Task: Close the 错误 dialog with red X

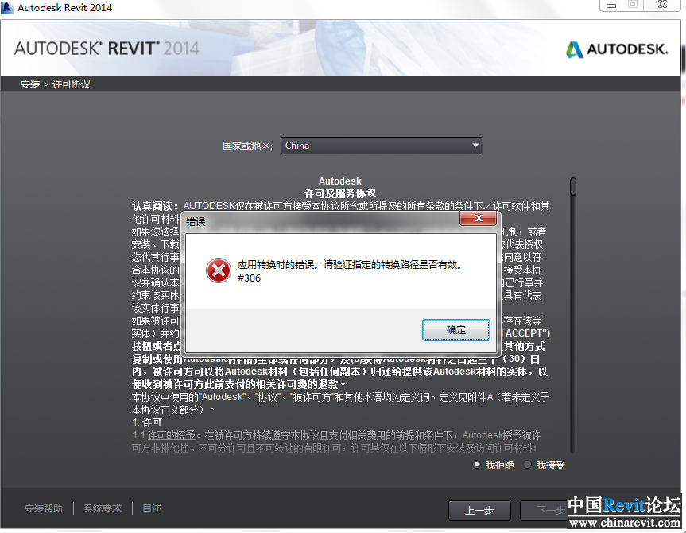Action: click(x=479, y=218)
